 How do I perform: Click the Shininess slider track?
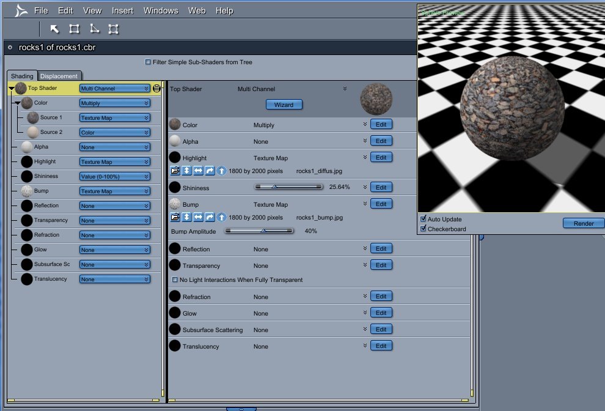pyautogui.click(x=288, y=187)
